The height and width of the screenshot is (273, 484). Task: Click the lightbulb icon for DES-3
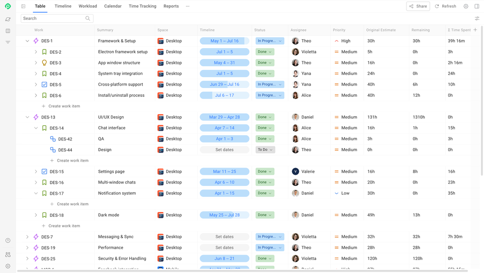pyautogui.click(x=45, y=62)
